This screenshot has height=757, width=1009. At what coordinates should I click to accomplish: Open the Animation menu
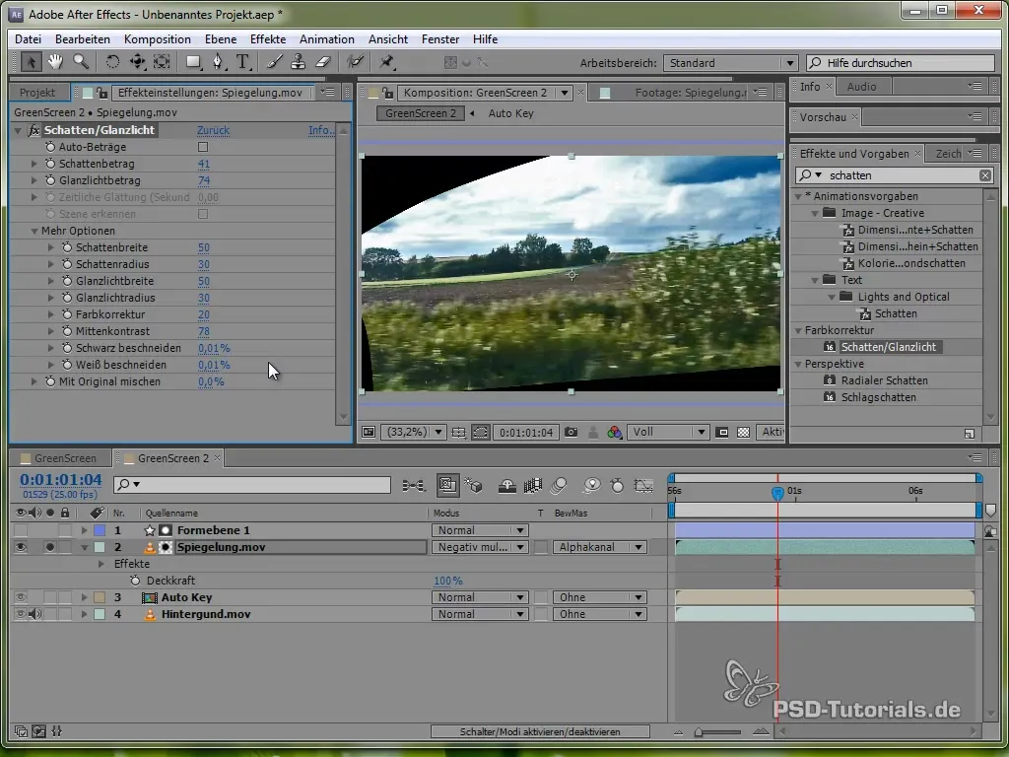point(327,39)
